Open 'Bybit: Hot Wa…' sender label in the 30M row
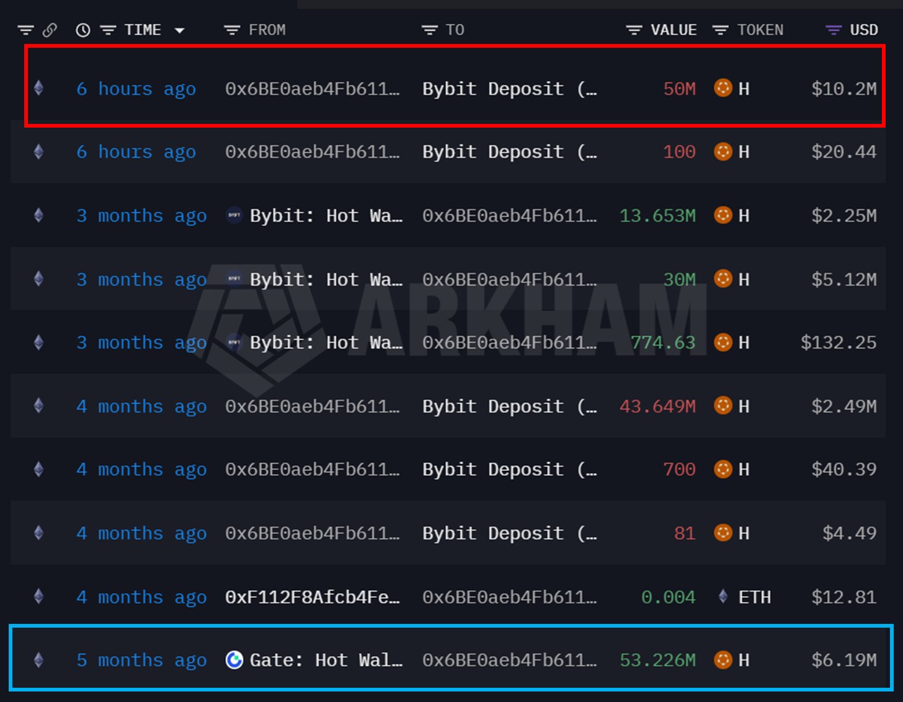Screen dimensions: 903x702 326,279
